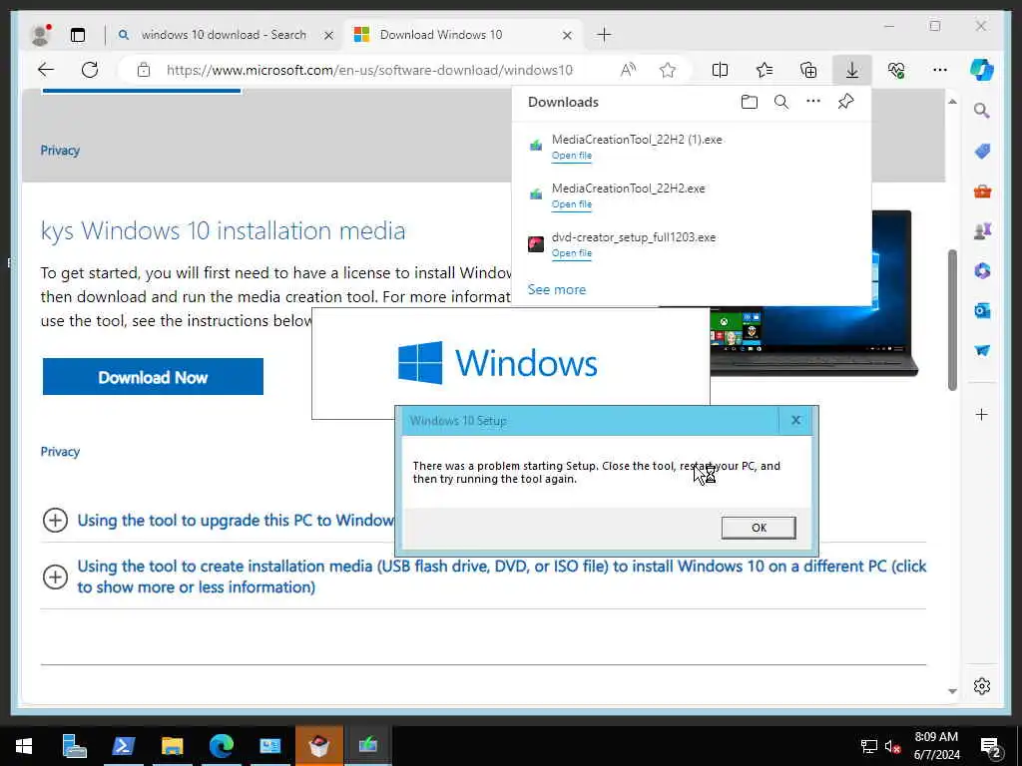1022x766 pixels.
Task: Close the windows 10 download Search tab
Action: pos(329,35)
